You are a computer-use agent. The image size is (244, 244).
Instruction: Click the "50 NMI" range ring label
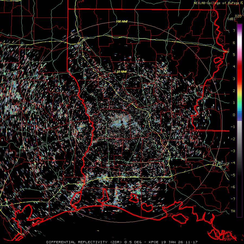click(x=122, y=72)
